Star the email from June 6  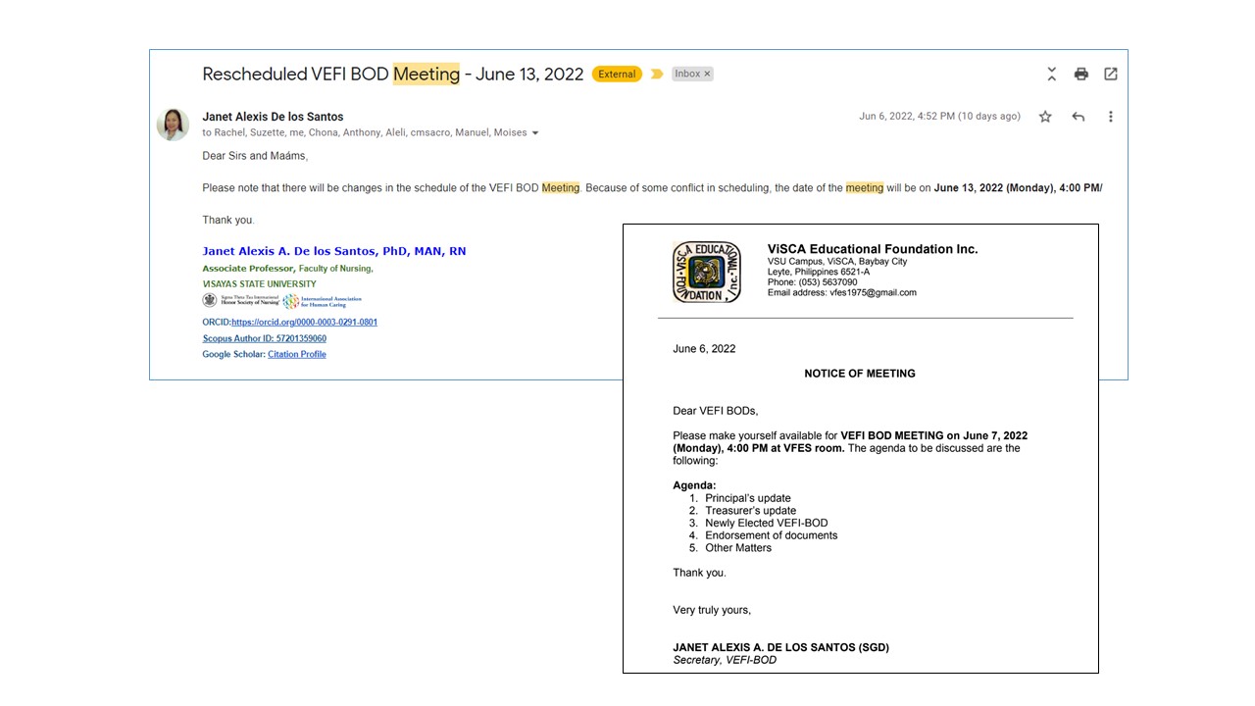coord(1045,117)
